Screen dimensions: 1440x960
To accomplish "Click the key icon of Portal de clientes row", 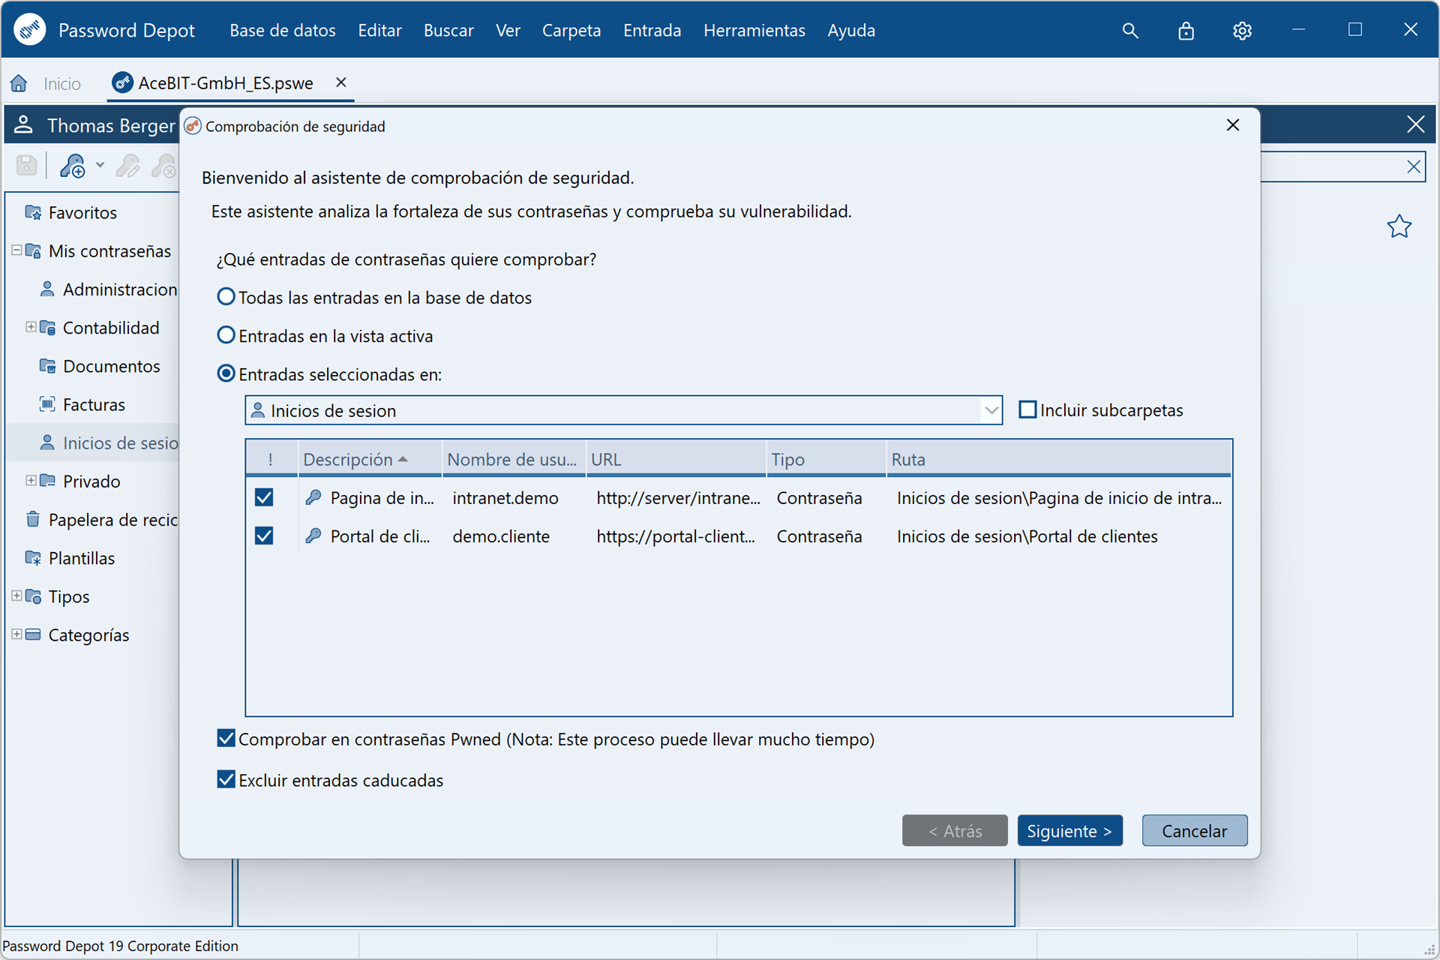I will coord(313,535).
